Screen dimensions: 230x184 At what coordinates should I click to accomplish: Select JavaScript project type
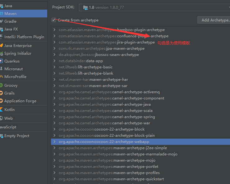pos(24,127)
